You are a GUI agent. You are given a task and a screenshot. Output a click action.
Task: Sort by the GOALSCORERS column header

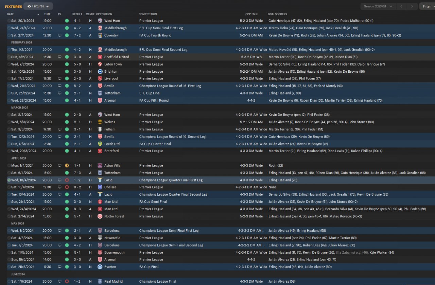(277, 14)
